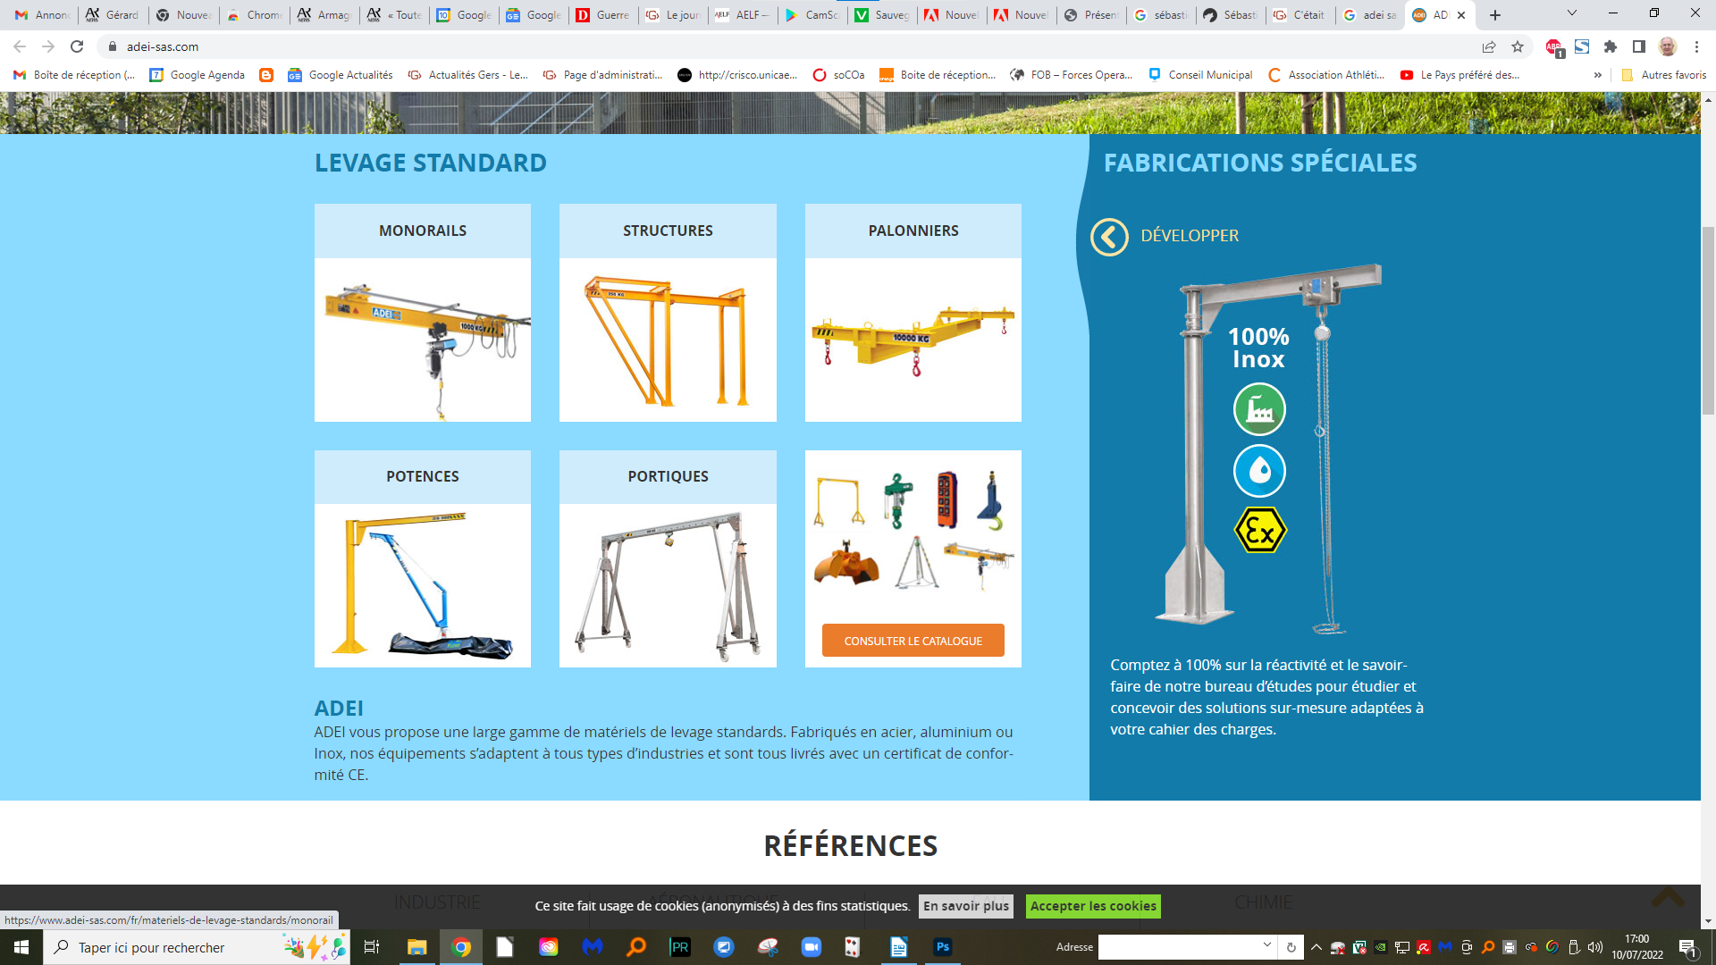Open the Chrome extensions puzzle menu

pos(1611,46)
